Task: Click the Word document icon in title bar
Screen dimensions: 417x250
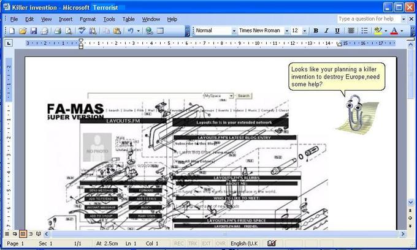Action: point(6,7)
